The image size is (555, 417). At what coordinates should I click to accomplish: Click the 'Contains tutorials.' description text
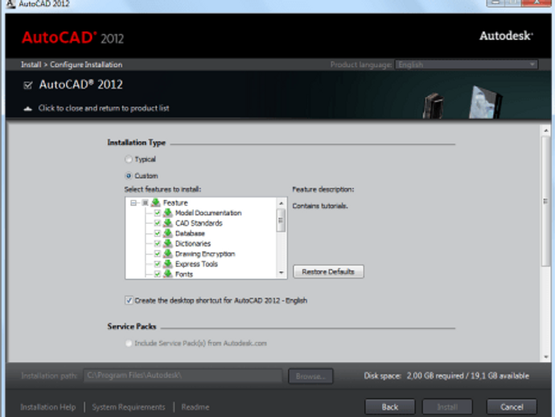pos(320,206)
